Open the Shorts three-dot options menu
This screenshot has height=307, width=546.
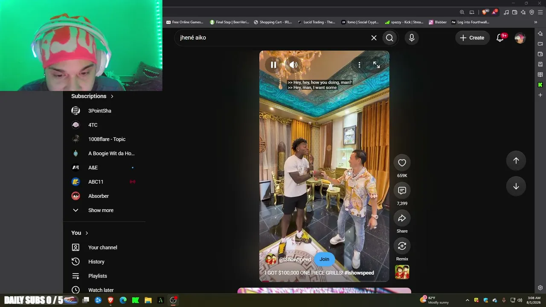(359, 65)
